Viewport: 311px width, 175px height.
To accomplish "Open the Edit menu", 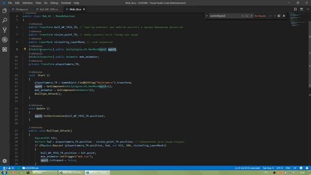I will click(x=17, y=3).
